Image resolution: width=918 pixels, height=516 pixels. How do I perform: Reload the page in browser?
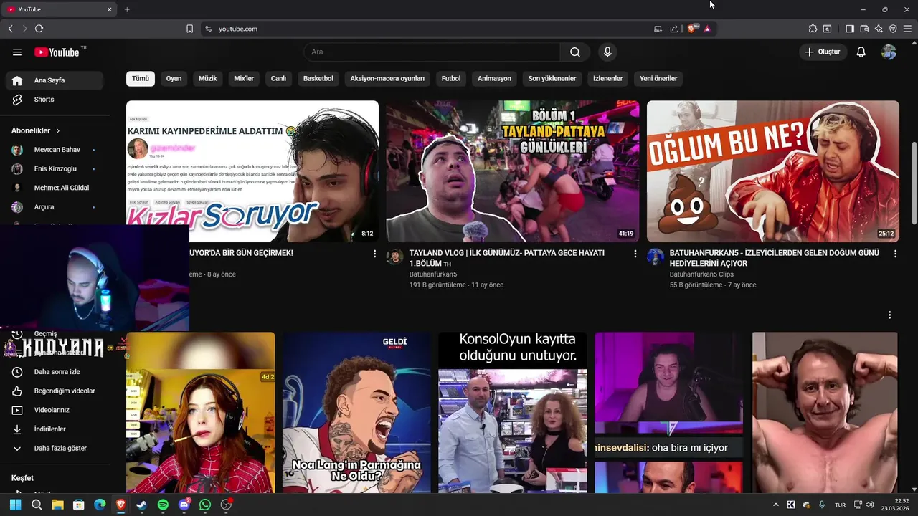click(x=39, y=29)
